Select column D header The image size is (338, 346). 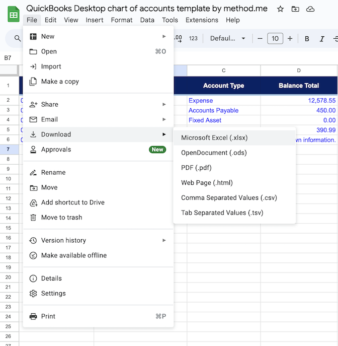[299, 71]
